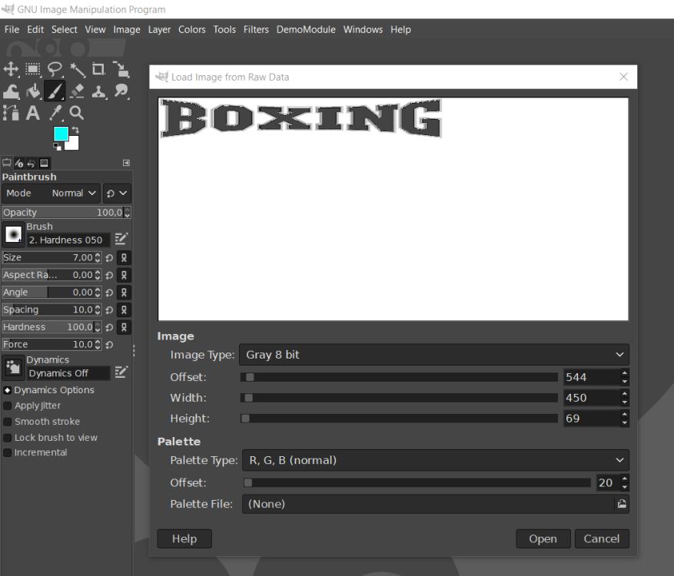Enable Lock brush to view
This screenshot has height=576, width=674.
click(8, 438)
